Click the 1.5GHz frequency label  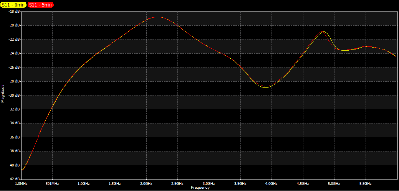115,183
